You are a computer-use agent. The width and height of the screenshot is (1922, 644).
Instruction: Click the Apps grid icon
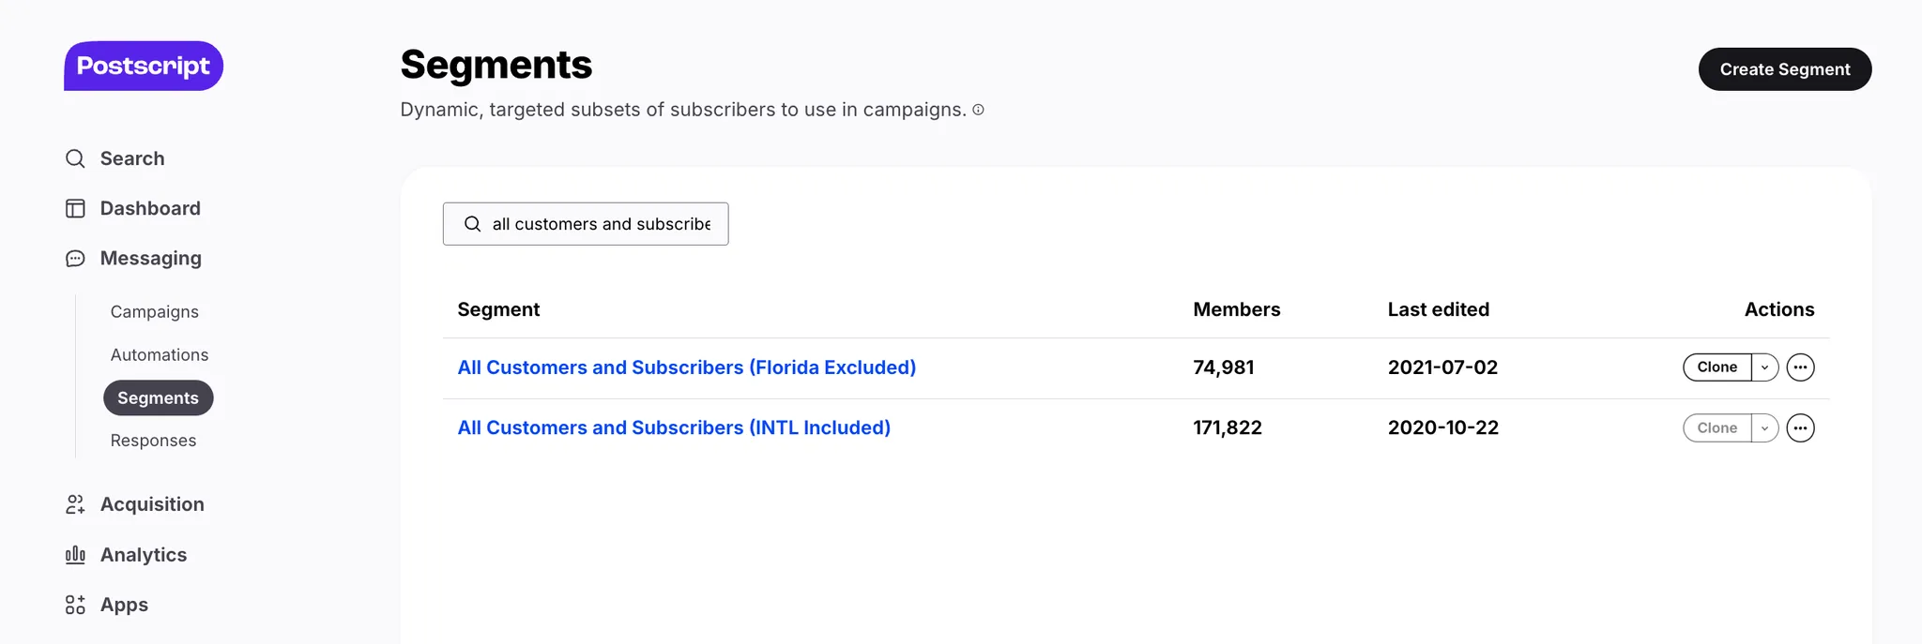(x=75, y=605)
